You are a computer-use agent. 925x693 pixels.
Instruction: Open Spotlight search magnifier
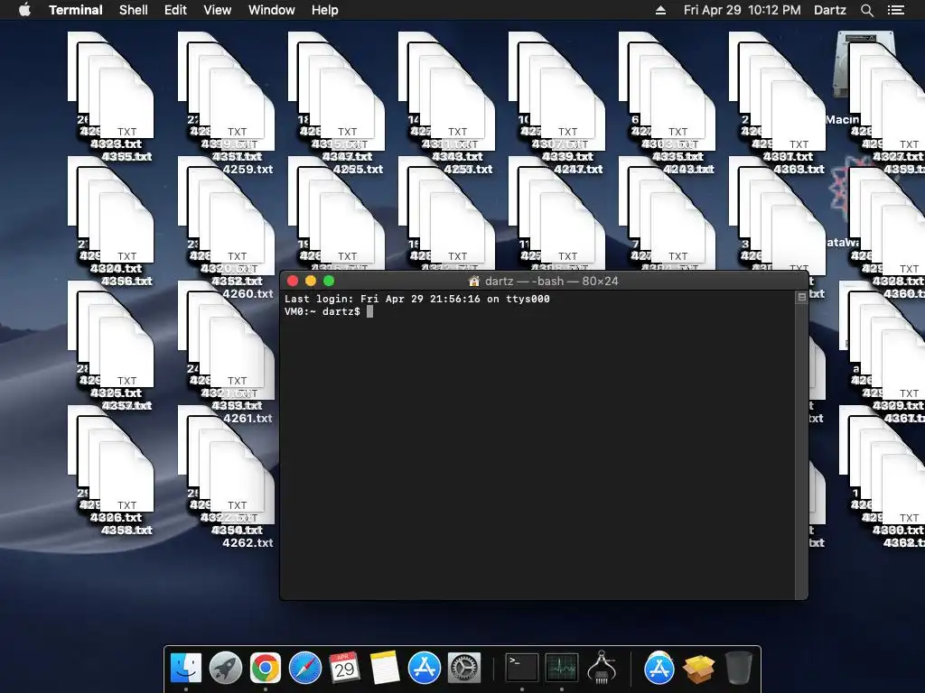tap(866, 10)
